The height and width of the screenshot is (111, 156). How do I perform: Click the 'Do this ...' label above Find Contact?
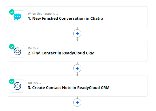pyautogui.click(x=35, y=48)
